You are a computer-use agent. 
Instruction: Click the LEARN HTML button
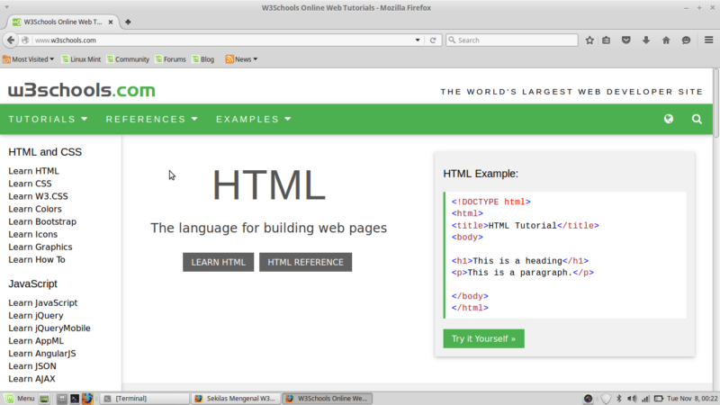[x=218, y=262]
